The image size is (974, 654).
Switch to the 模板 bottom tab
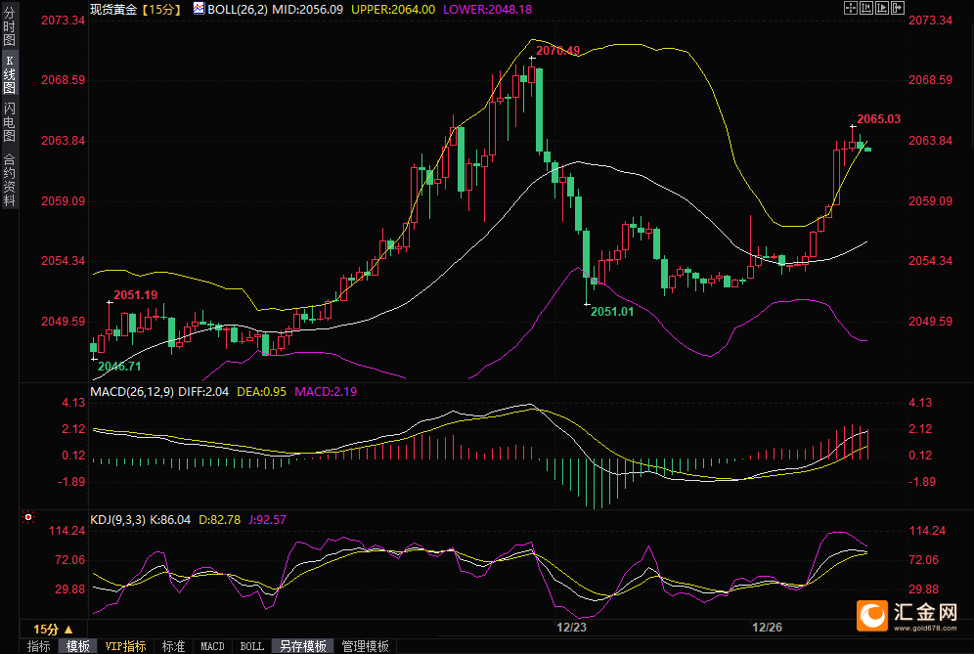click(77, 646)
